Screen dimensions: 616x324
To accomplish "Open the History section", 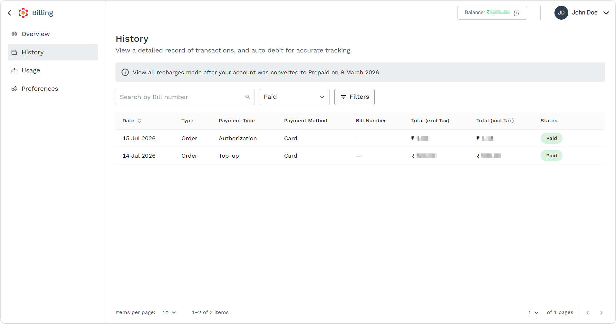I will point(53,52).
